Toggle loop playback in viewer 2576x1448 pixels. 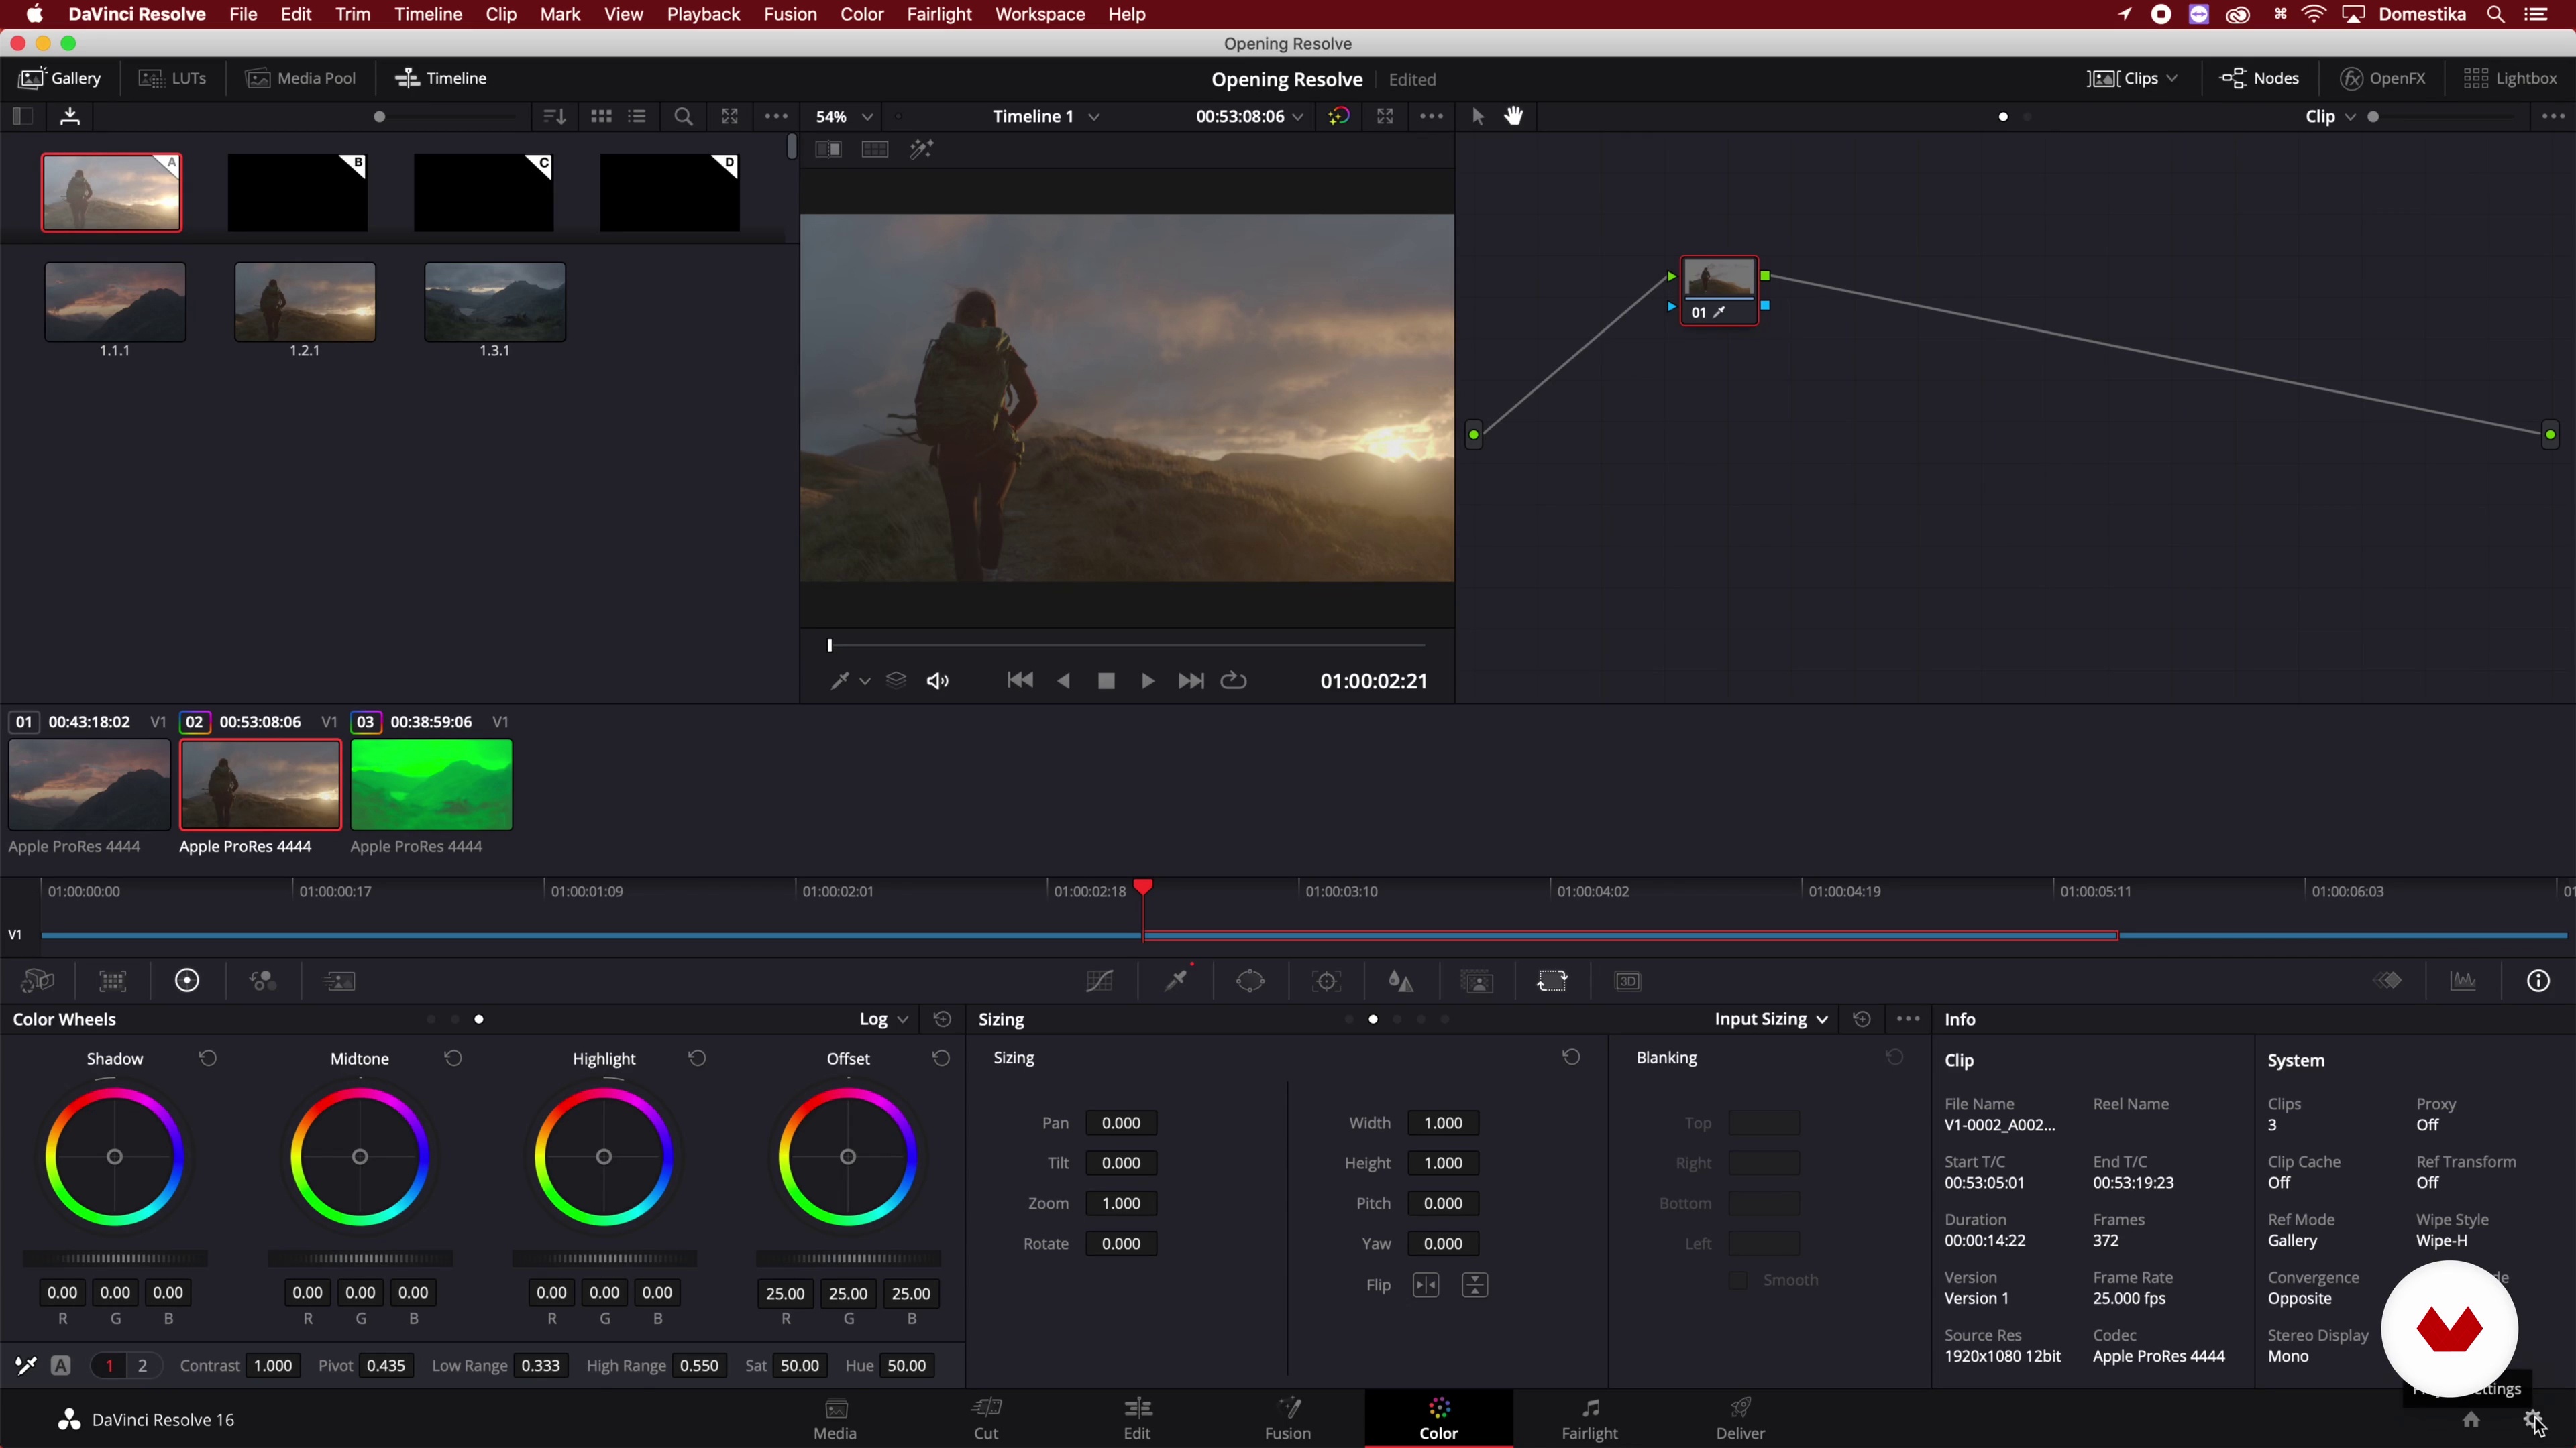pos(1234,680)
